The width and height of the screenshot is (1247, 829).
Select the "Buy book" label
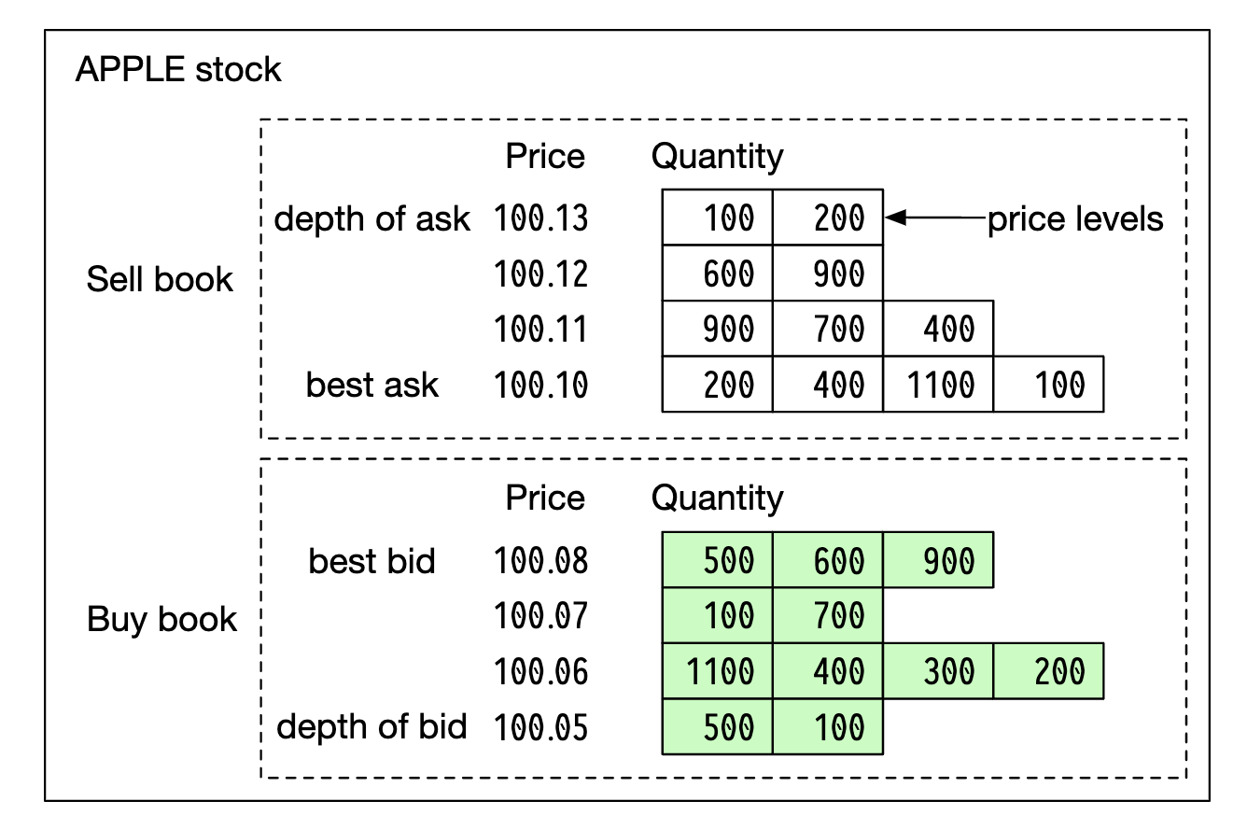161,620
